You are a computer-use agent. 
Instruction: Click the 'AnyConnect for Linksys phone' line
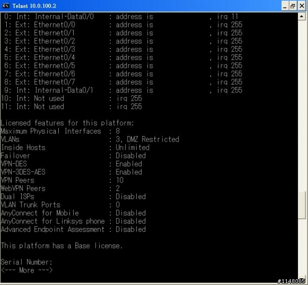[x=73, y=221]
